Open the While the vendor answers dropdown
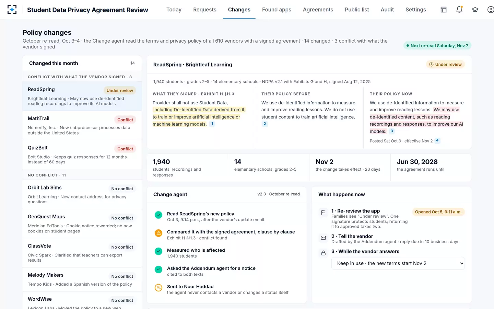This screenshot has height=309, width=494. (x=398, y=263)
